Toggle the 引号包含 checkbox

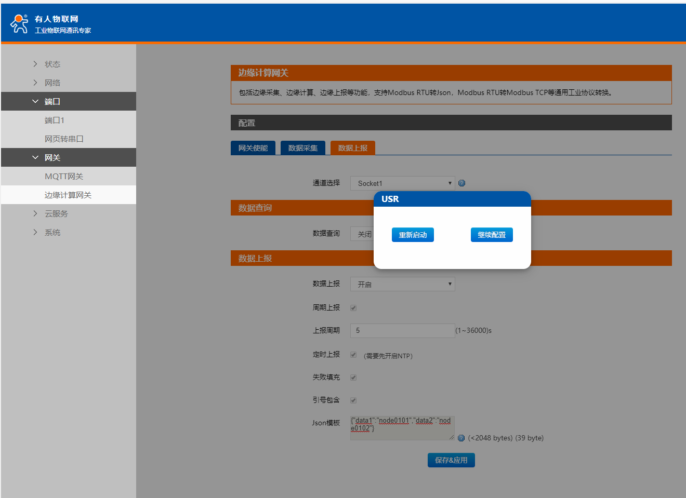(x=353, y=400)
